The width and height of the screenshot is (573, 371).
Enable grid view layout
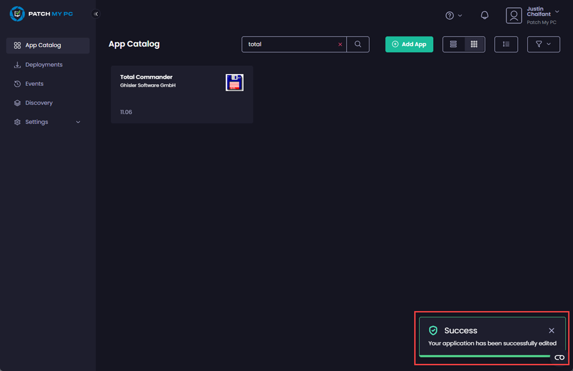pos(474,44)
